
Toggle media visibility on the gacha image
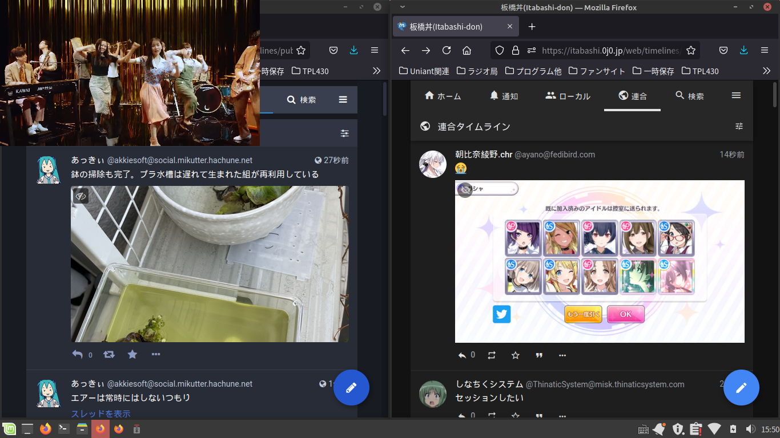[x=465, y=190]
